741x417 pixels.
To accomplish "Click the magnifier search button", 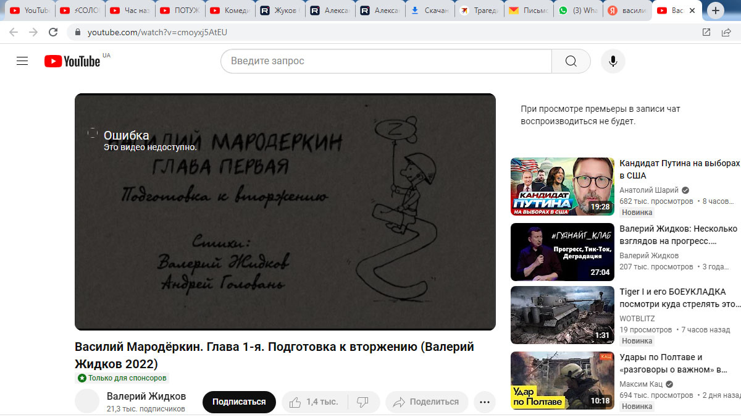I will coord(571,61).
